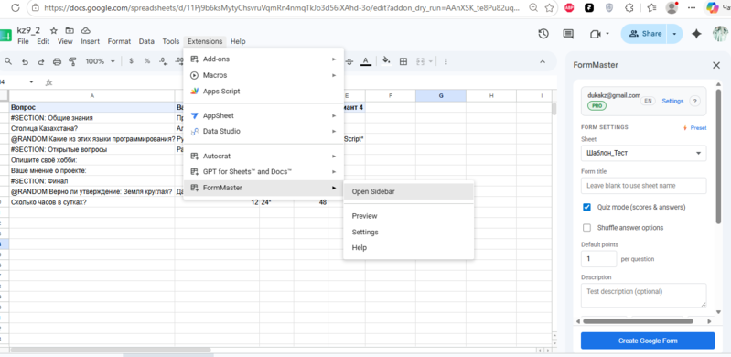The height and width of the screenshot is (357, 731).
Task: Redo the last undone action
Action: click(x=41, y=61)
